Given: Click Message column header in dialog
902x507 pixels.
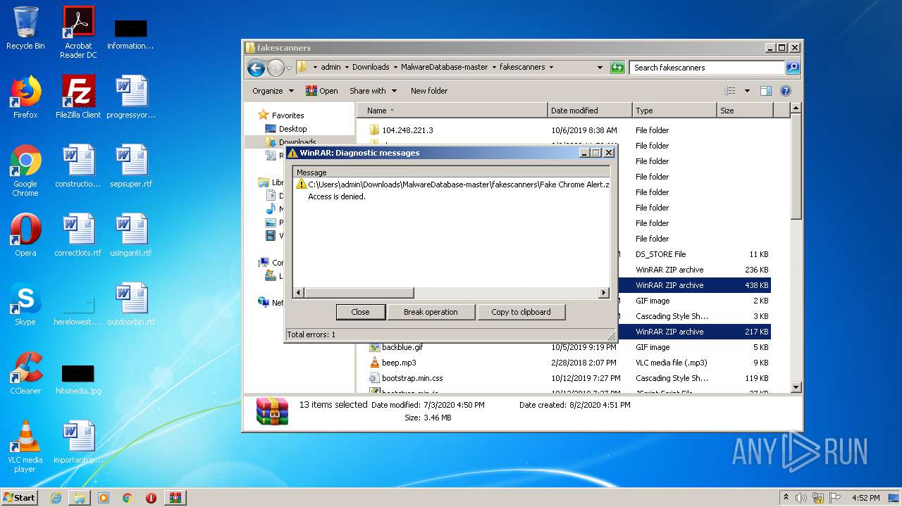Looking at the screenshot, I should (x=451, y=173).
